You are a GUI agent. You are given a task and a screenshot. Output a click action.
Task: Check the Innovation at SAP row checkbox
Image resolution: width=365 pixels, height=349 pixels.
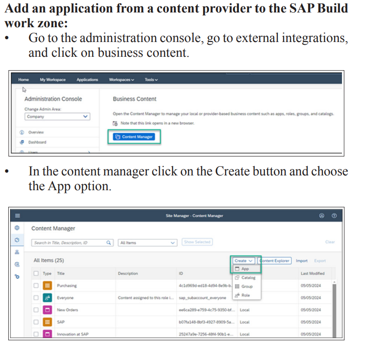point(36,334)
